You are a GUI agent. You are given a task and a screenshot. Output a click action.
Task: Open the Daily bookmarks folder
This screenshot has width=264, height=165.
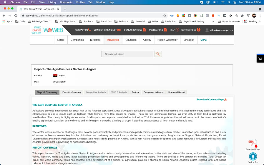pyautogui.click(x=20, y=21)
